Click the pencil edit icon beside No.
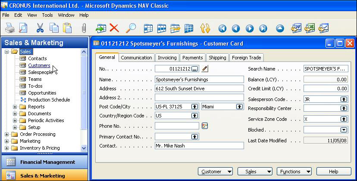The height and width of the screenshot is (181, 357). click(x=205, y=69)
